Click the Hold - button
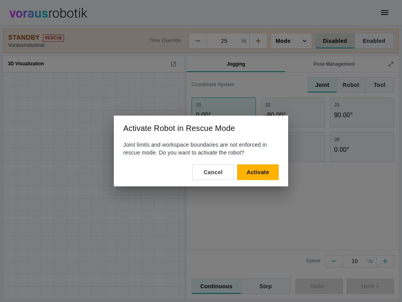402x302 pixels. pyautogui.click(x=319, y=286)
